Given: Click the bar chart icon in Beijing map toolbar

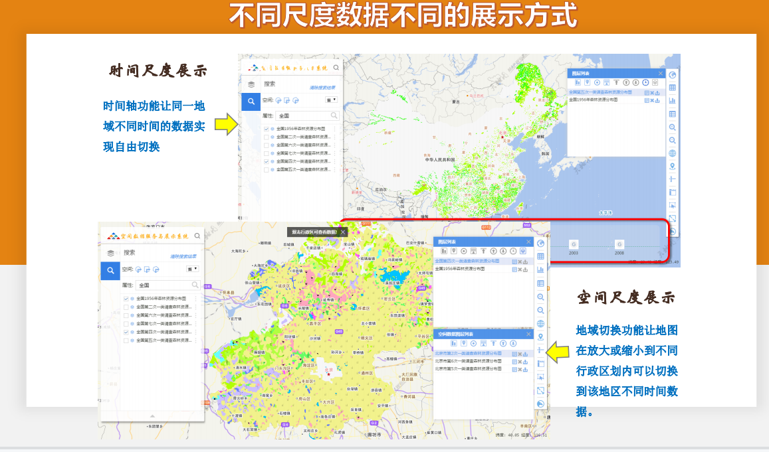Looking at the screenshot, I should click(x=540, y=269).
